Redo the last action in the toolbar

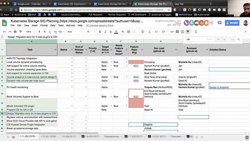10,32
